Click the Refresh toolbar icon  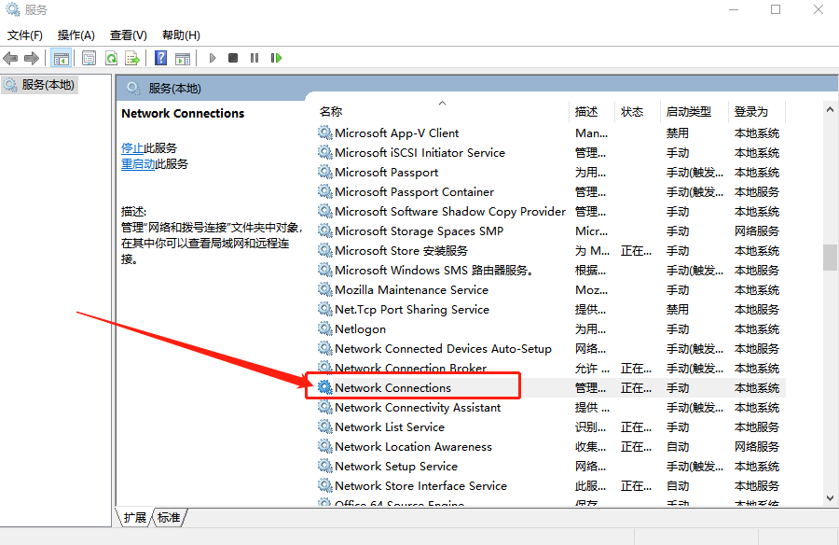[x=111, y=58]
